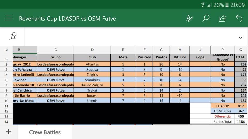Select the TOTAL column header cell
The height and width of the screenshot is (139, 248).
[241, 57]
